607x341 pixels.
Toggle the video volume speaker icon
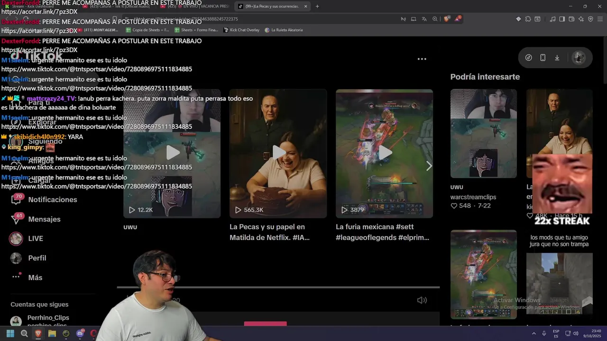coord(422,300)
